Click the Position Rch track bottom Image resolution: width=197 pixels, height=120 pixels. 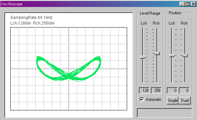185,82
